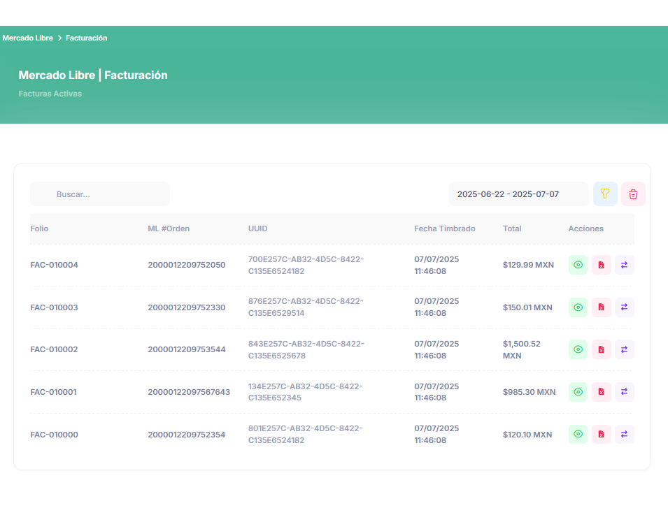Viewport: 668px width, 508px height.
Task: Navigate to Mercado Libre breadcrumb link
Action: 27,38
